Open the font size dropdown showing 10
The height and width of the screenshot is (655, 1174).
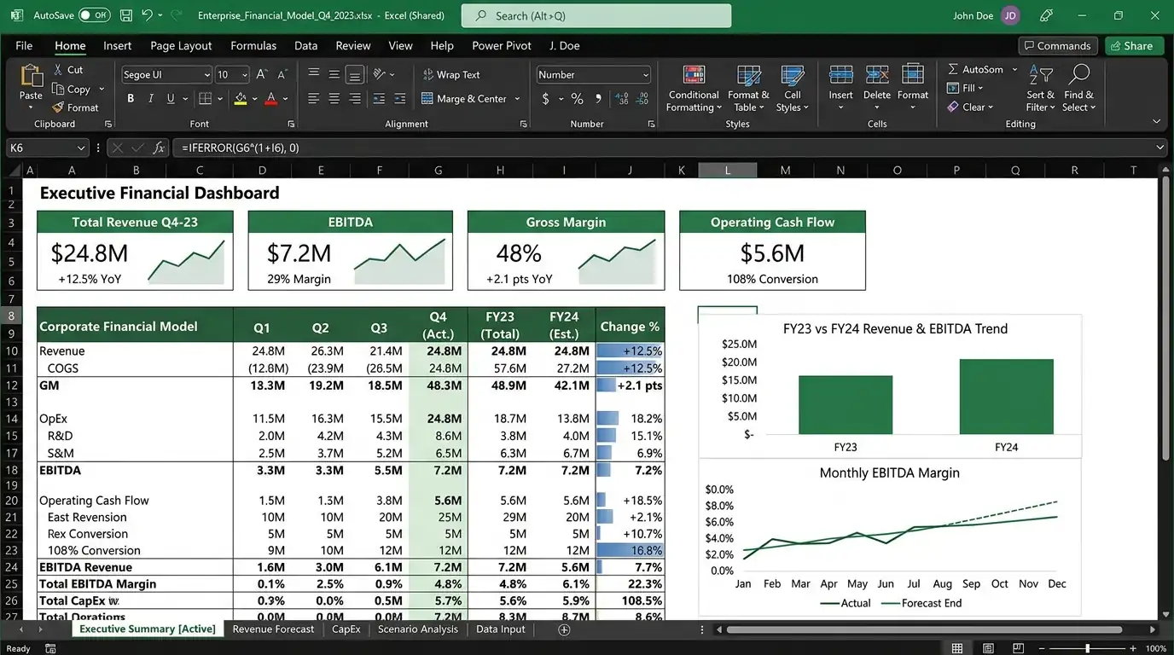pyautogui.click(x=244, y=75)
